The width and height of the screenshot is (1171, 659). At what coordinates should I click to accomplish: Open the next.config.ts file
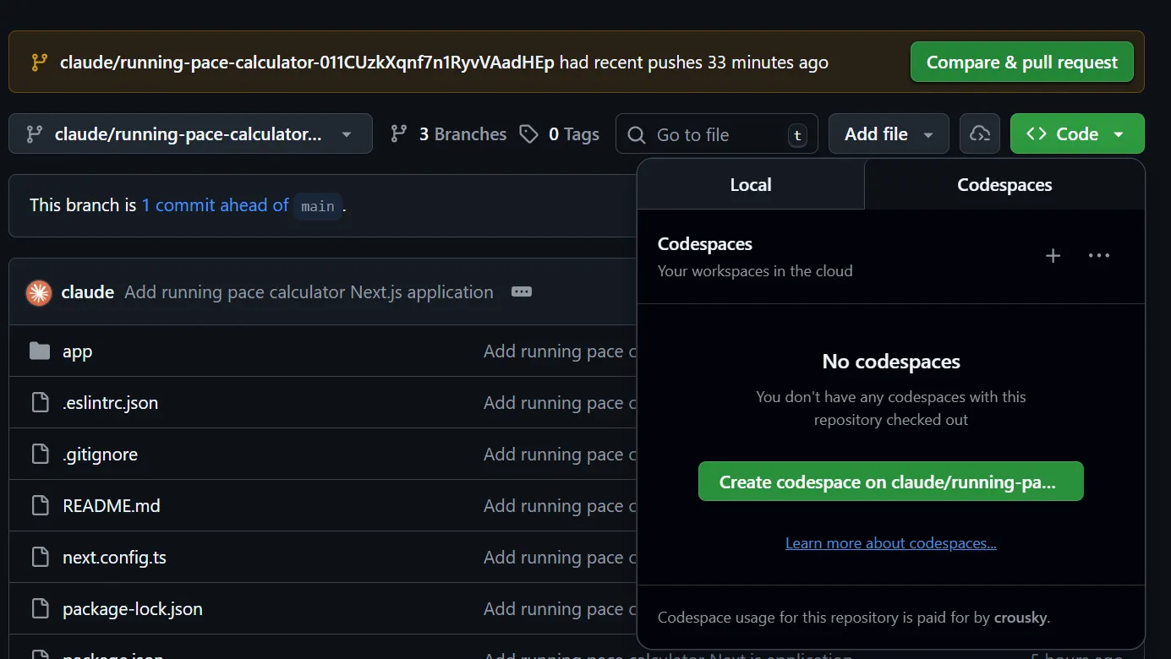tap(114, 558)
